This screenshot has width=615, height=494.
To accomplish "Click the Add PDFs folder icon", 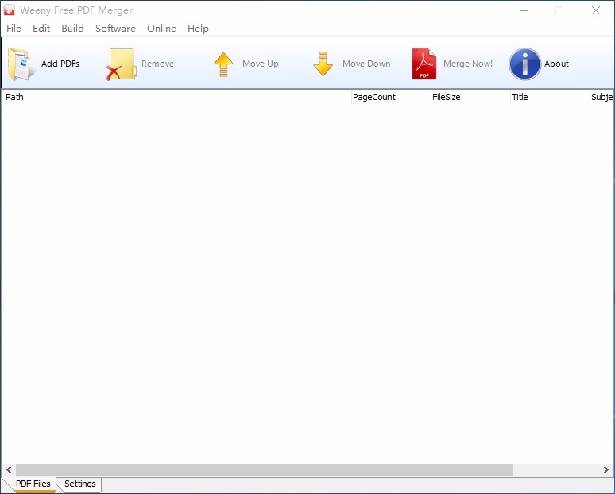I will (21, 64).
